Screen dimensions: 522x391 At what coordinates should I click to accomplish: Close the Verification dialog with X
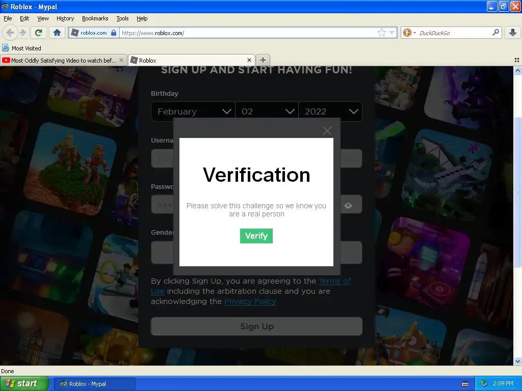pyautogui.click(x=327, y=131)
